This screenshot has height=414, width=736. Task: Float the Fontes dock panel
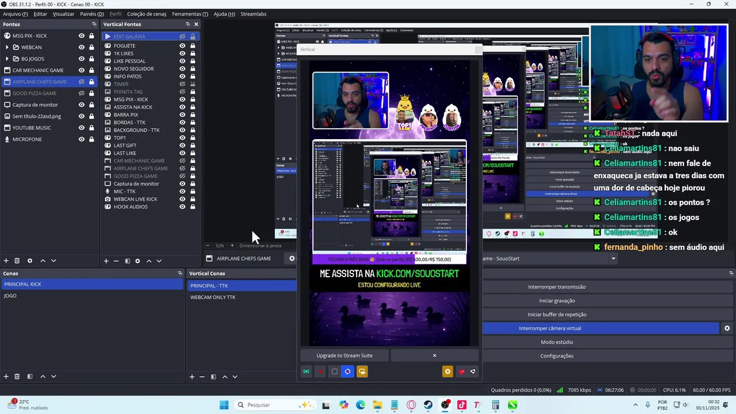[94, 24]
